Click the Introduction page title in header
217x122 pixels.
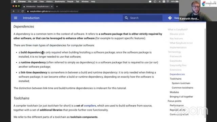pos(31,18)
